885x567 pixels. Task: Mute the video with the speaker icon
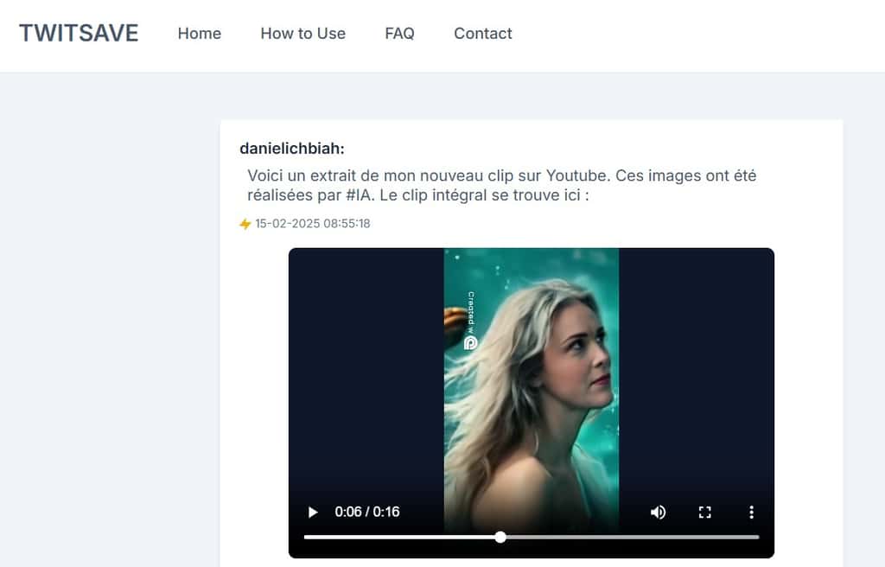tap(658, 512)
